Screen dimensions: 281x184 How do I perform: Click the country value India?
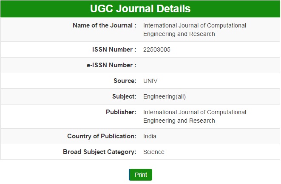coord(150,136)
